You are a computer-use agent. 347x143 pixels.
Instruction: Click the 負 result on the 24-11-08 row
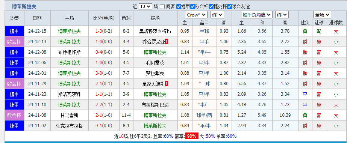coord(305,115)
